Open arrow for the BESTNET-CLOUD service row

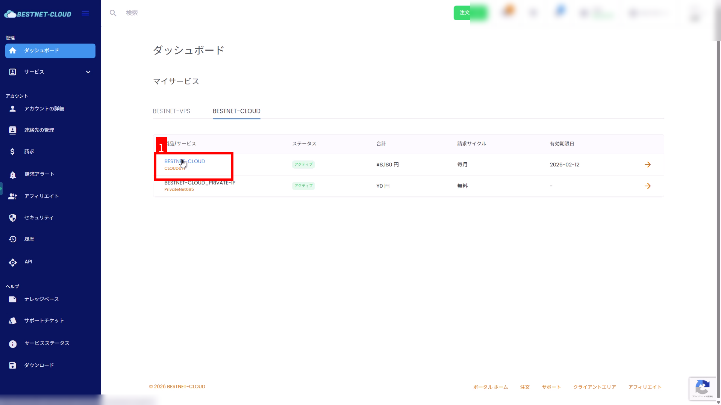coord(647,165)
